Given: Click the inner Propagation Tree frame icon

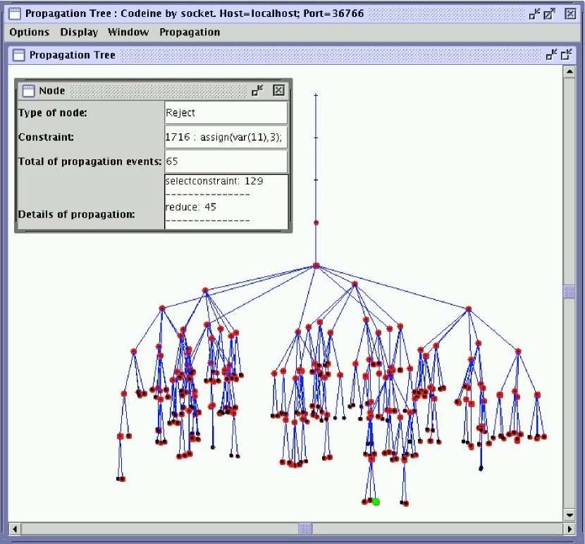Looking at the screenshot, I should (18, 55).
